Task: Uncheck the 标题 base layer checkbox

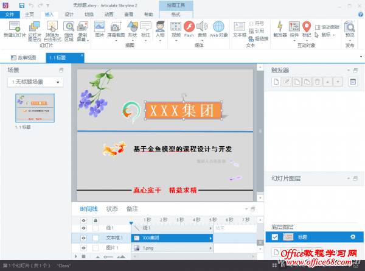Action: click(275, 238)
